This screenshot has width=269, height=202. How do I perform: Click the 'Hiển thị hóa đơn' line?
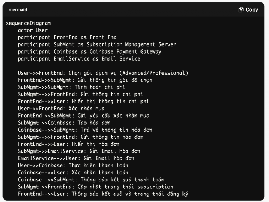click(x=69, y=144)
